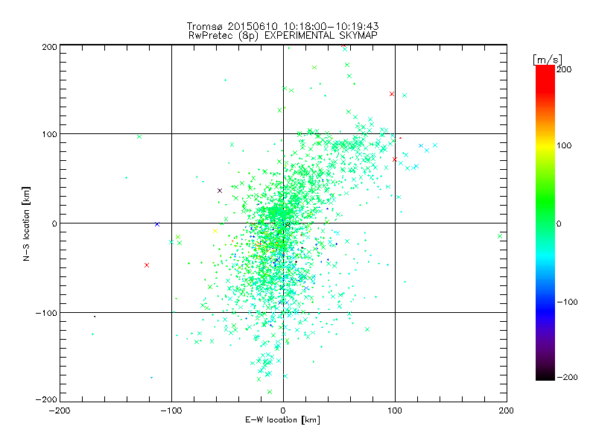596x447 pixels.
Task: Click the colorbar tick label '200'
Action: (x=564, y=69)
